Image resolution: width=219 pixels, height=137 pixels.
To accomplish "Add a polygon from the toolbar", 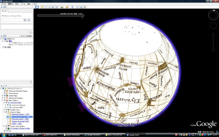I will click(x=46, y=7).
